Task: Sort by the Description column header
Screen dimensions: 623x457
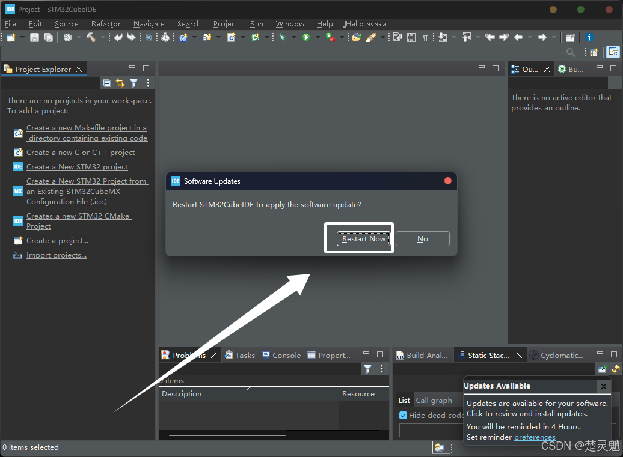Action: tap(248, 393)
